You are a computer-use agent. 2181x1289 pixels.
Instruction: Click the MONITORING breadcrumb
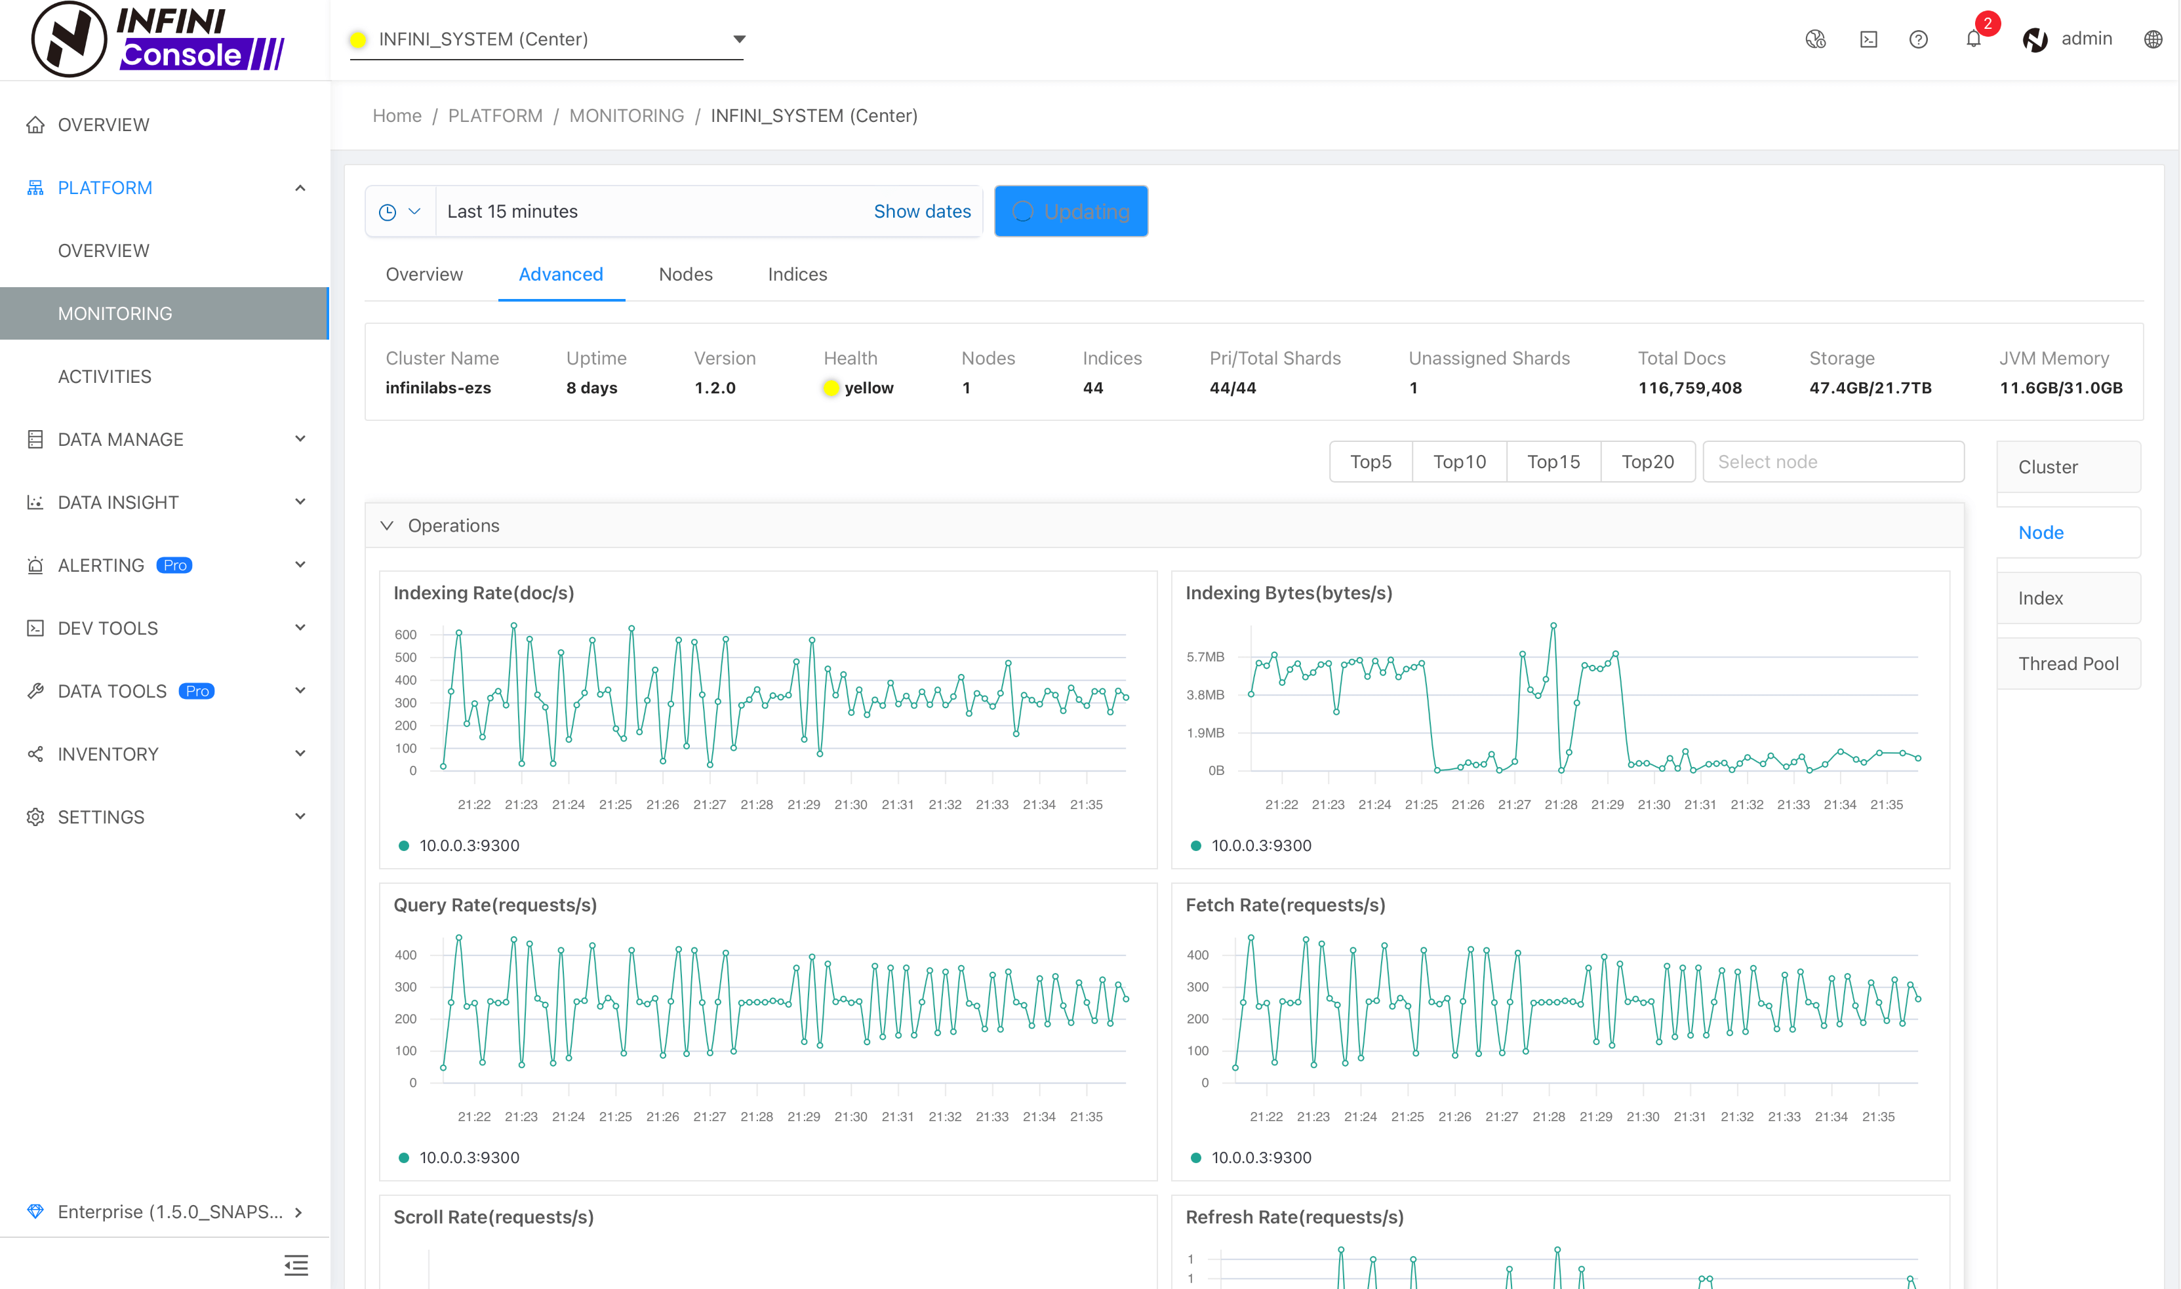[626, 115]
